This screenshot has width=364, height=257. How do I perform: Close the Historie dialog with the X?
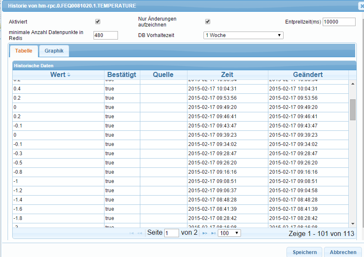[361, 6]
